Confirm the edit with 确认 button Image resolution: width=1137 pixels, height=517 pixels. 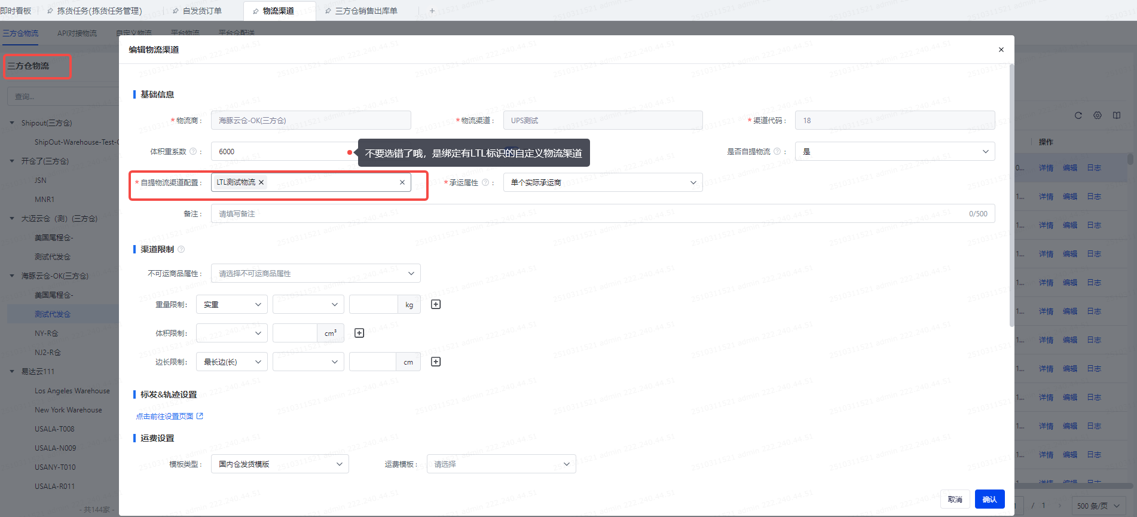(x=989, y=499)
